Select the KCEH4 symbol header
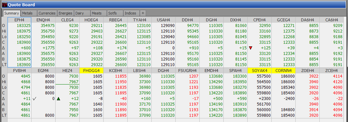The image size is (348, 122). point(115,71)
